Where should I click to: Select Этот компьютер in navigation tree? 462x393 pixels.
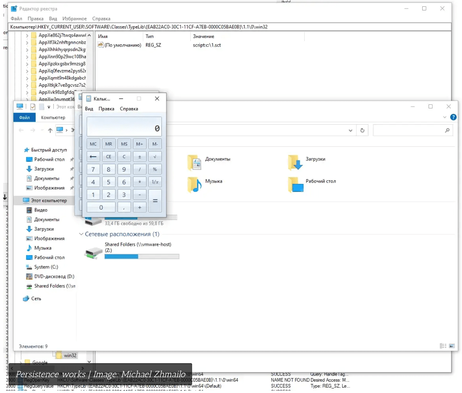point(48,200)
